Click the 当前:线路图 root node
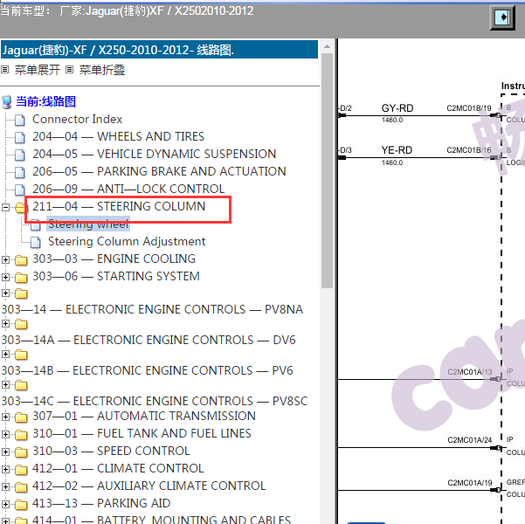525x524 pixels. [46, 101]
